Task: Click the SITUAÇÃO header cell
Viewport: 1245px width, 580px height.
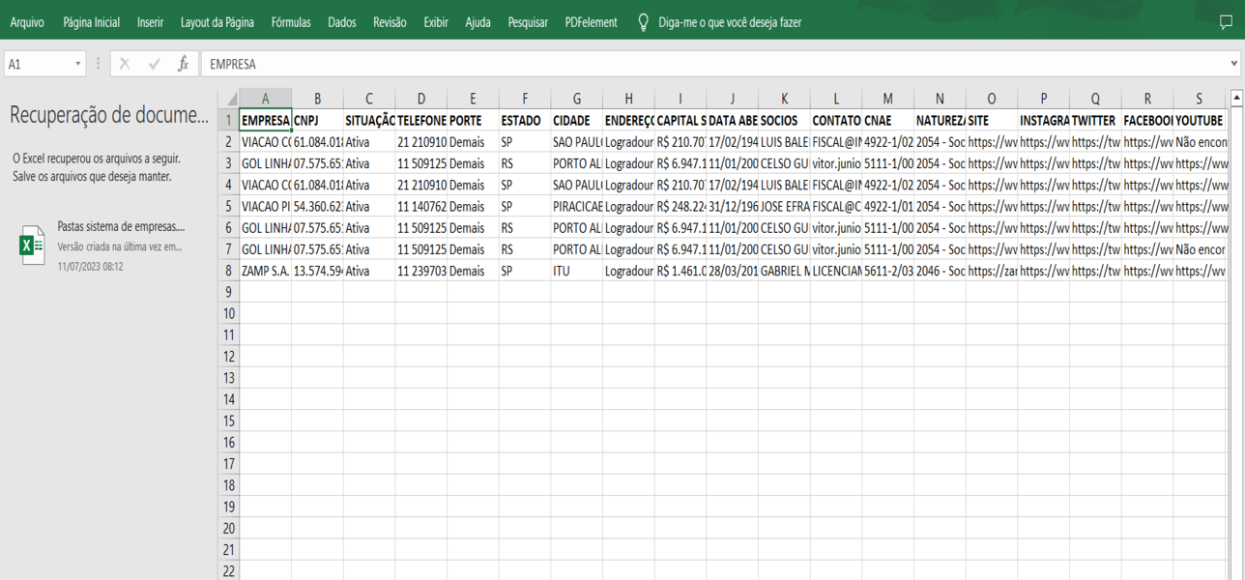Action: [369, 121]
